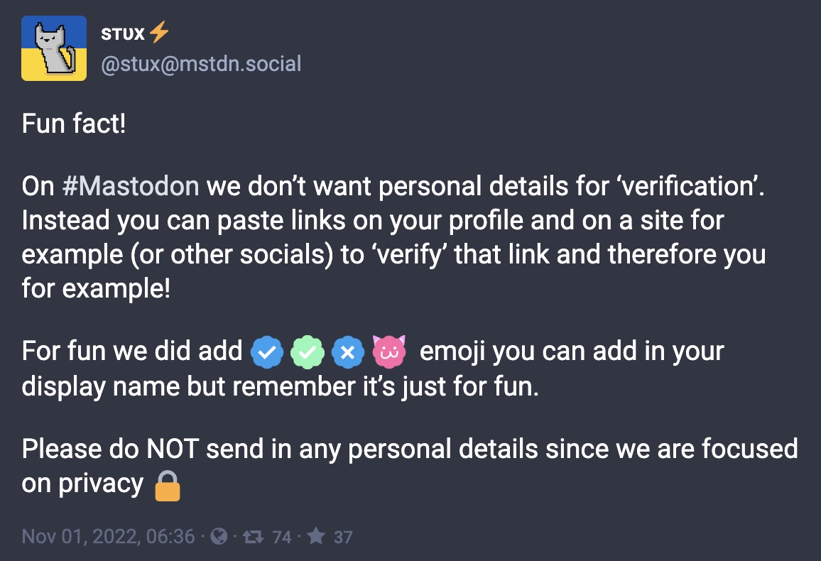Open the @stux@mstdn.social profile handle
The width and height of the screenshot is (821, 561).
pyautogui.click(x=201, y=64)
